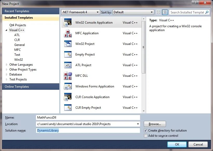Switch to small icons view
This screenshot has height=151, width=213.
point(158,12)
